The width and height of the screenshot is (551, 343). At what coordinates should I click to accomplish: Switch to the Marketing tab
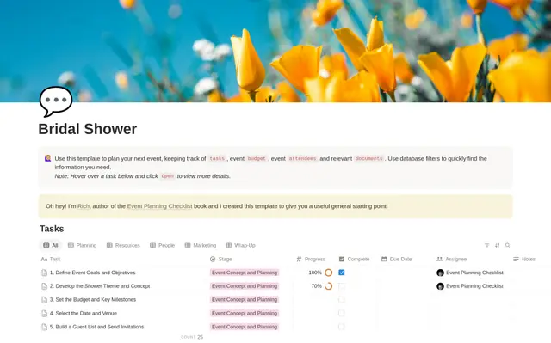point(201,245)
